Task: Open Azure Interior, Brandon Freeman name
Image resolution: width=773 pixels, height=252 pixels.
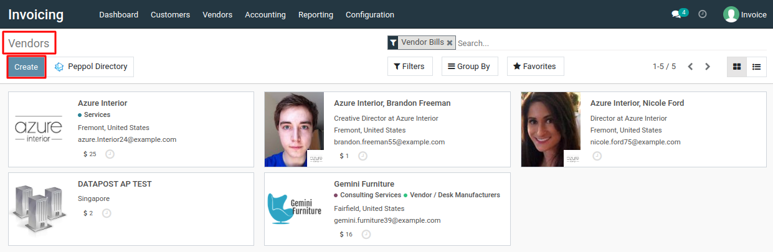Action: click(x=392, y=103)
